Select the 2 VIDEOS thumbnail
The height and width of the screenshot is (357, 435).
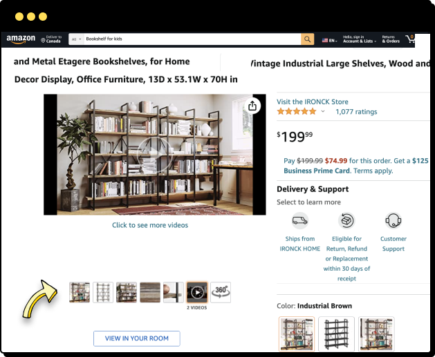pyautogui.click(x=197, y=292)
